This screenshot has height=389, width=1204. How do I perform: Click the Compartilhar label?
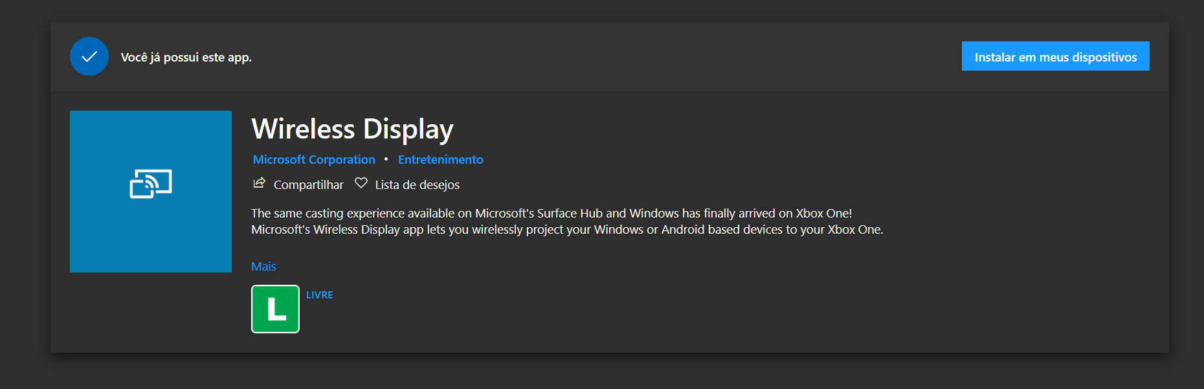point(308,184)
